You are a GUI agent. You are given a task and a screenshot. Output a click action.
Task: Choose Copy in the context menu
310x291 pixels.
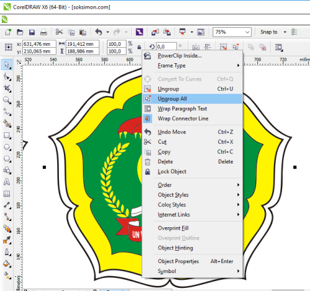pyautogui.click(x=192, y=152)
